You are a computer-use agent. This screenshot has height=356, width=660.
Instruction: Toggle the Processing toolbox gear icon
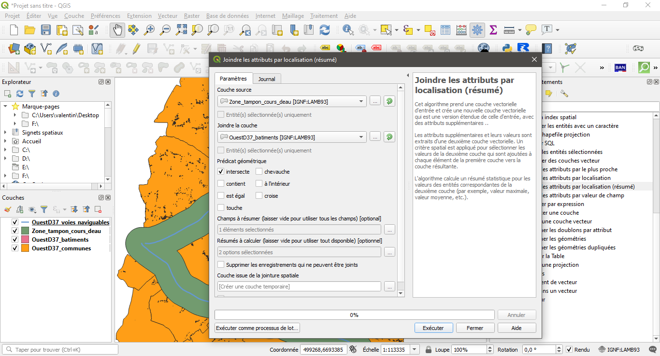tap(477, 30)
